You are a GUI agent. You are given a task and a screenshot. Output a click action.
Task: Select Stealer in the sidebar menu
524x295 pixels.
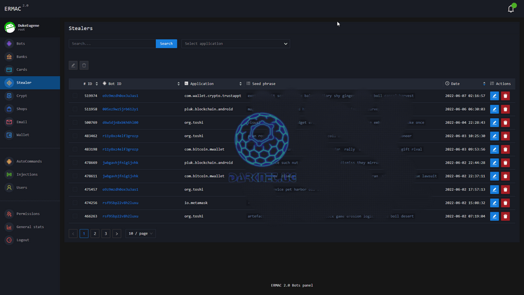[x=30, y=83]
